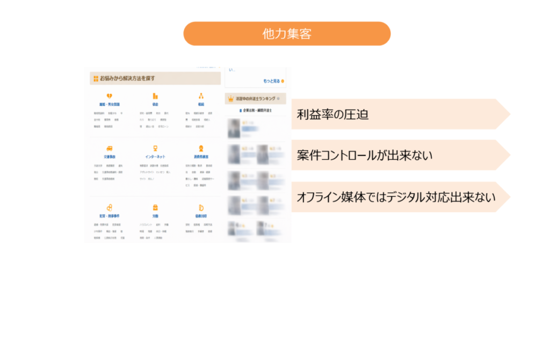Image resolution: width=550 pixels, height=340 pixels.
Task: Click the car icon for 交通事故
Action: pyautogui.click(x=110, y=148)
